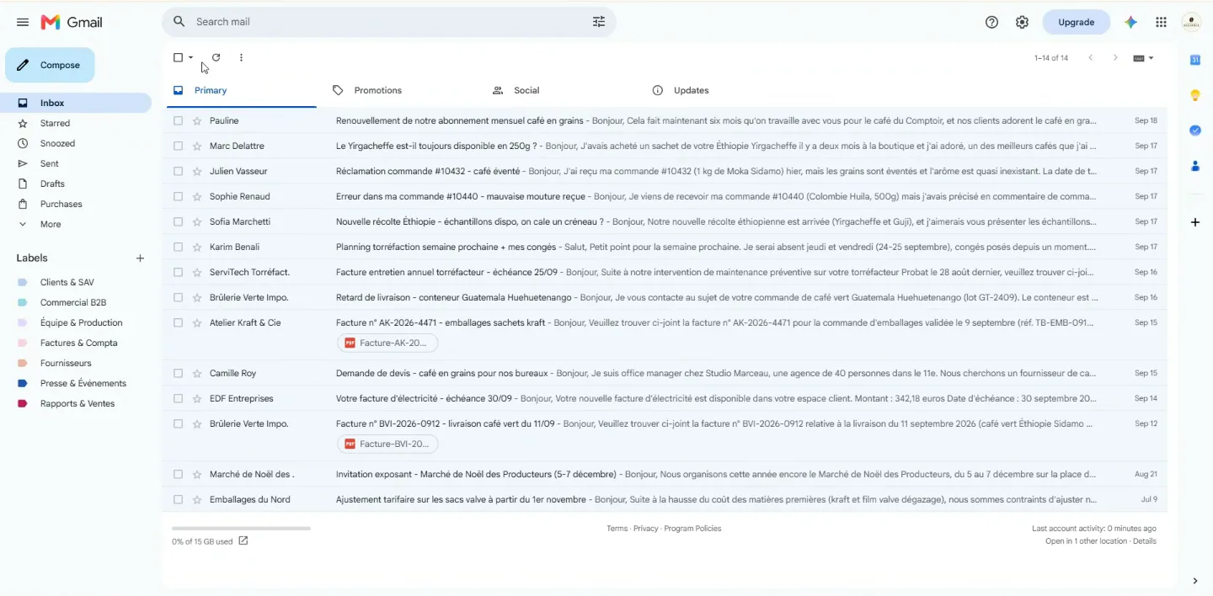1213x596 pixels.
Task: Open Facture-AK-20 PDF attachment chip
Action: [387, 343]
